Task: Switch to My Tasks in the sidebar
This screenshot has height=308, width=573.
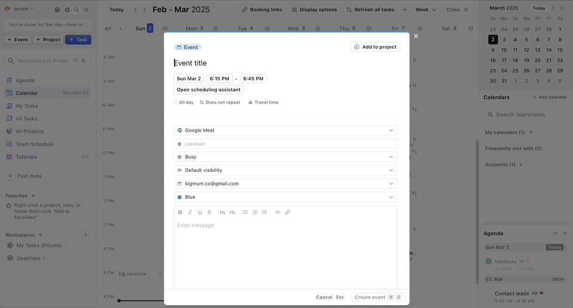Action: (26, 106)
